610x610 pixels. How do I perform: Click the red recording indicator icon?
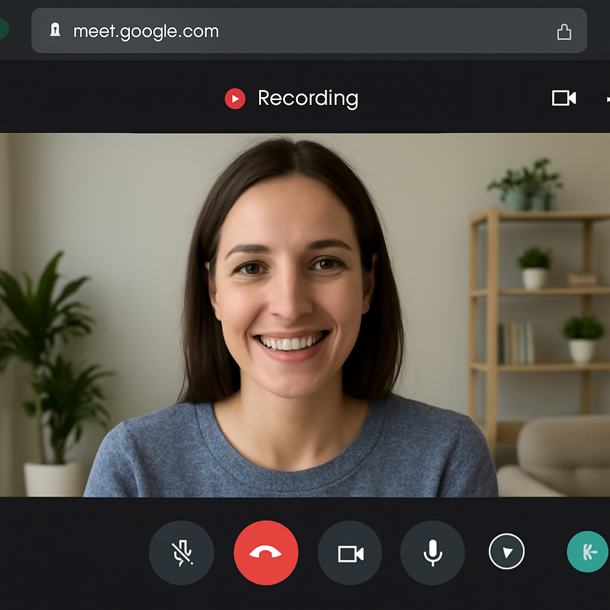(235, 98)
